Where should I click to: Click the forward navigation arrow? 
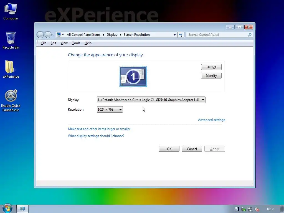tap(48, 35)
